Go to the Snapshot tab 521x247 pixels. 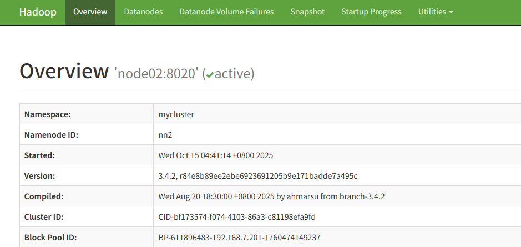point(307,12)
